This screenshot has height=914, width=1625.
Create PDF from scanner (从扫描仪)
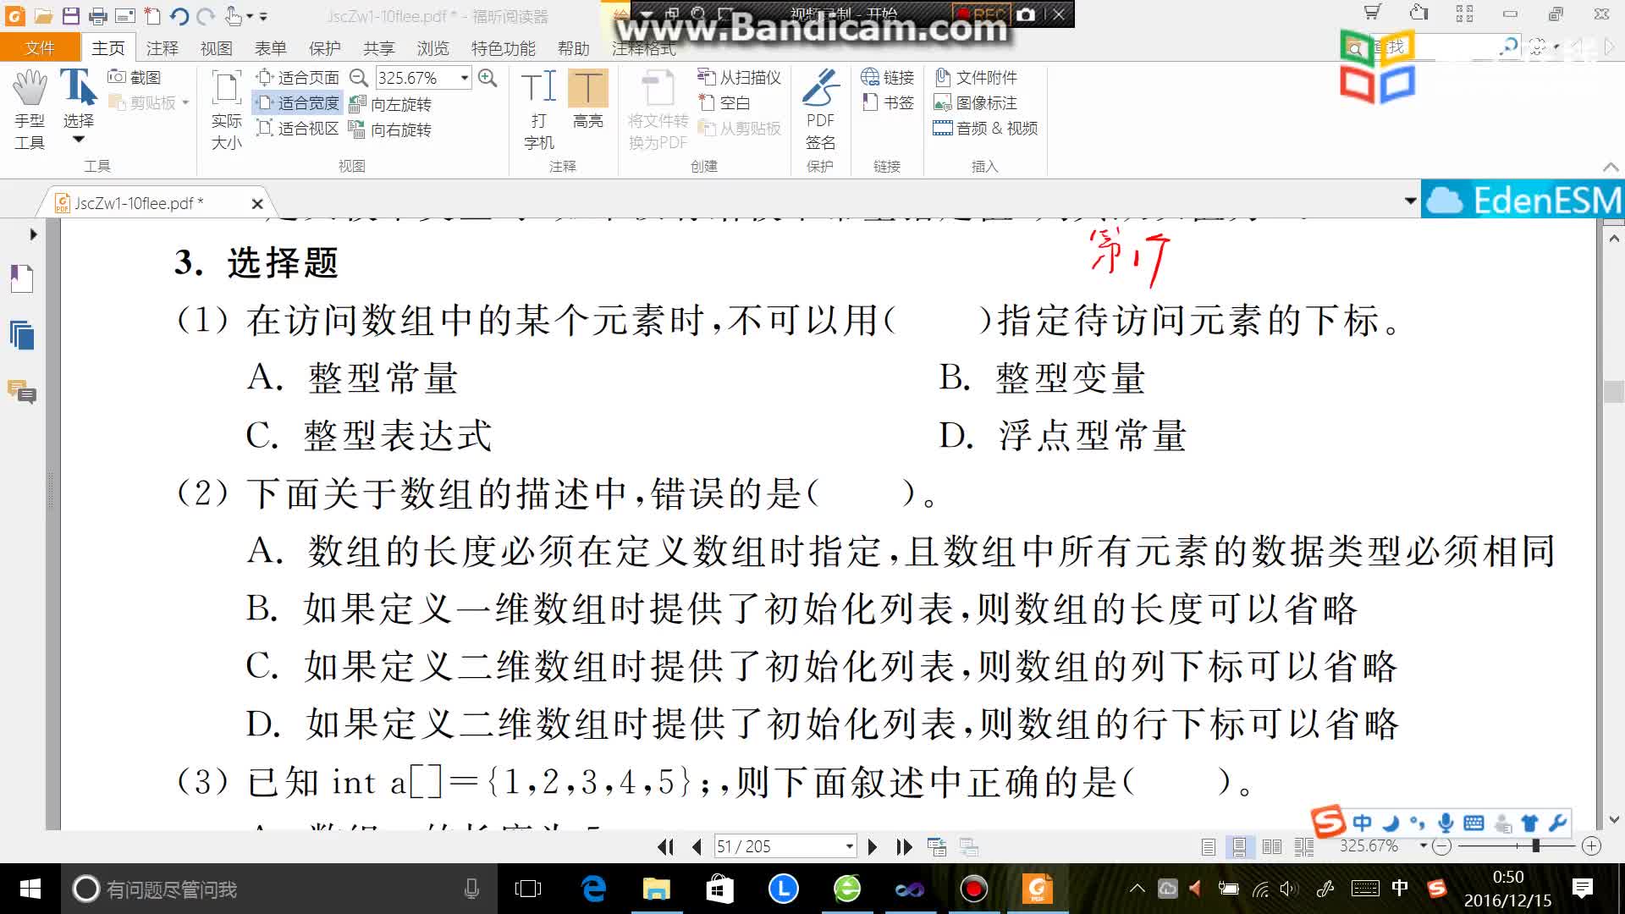pyautogui.click(x=739, y=77)
